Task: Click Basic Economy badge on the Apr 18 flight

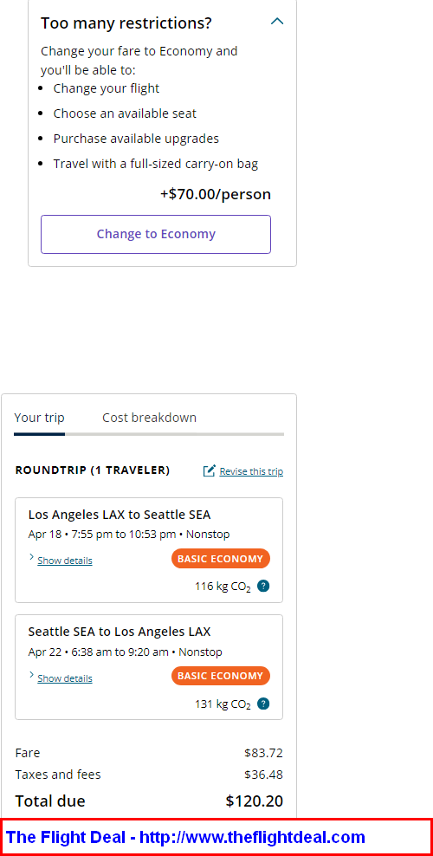Action: coord(221,559)
